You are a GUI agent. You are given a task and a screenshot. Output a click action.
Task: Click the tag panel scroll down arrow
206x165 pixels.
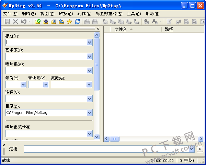97,137
